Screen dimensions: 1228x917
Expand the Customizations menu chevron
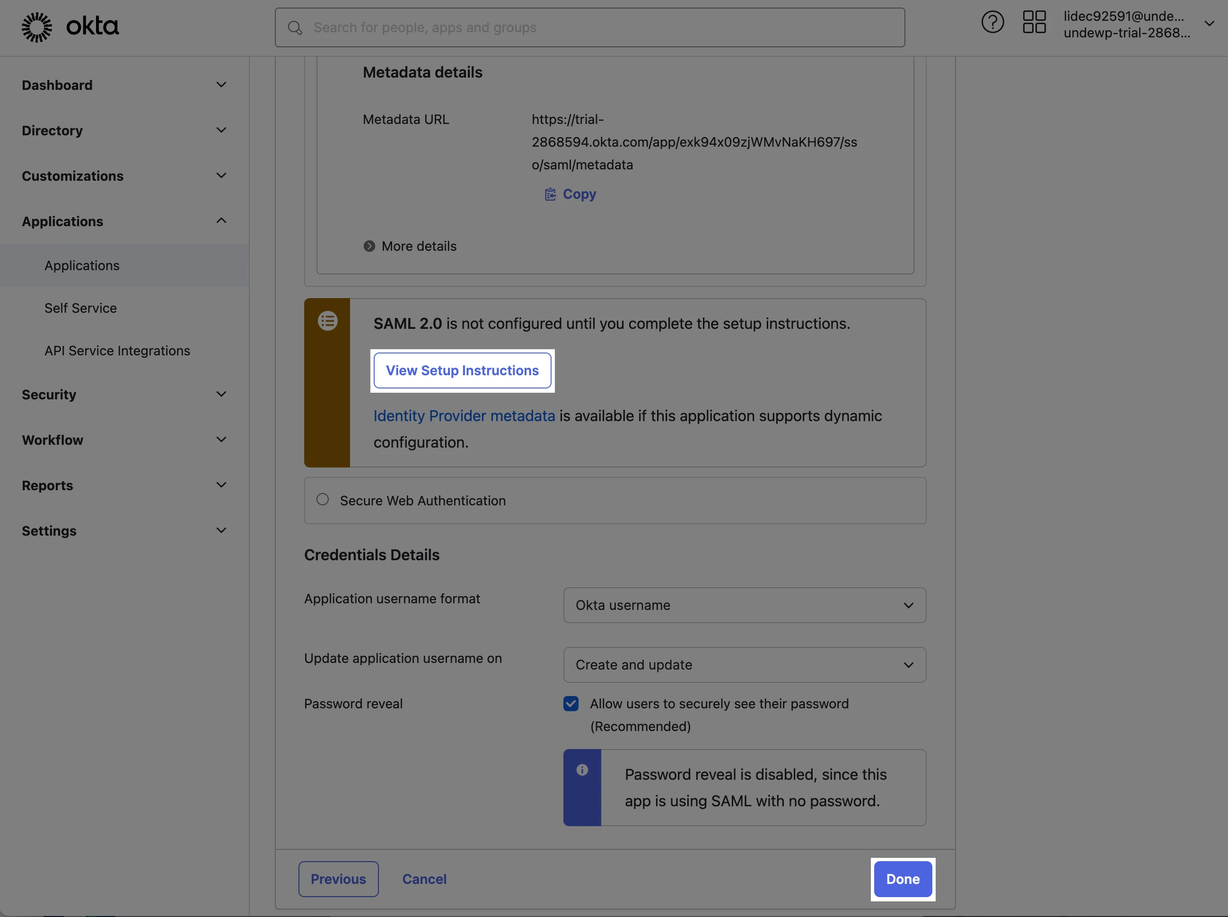tap(221, 176)
